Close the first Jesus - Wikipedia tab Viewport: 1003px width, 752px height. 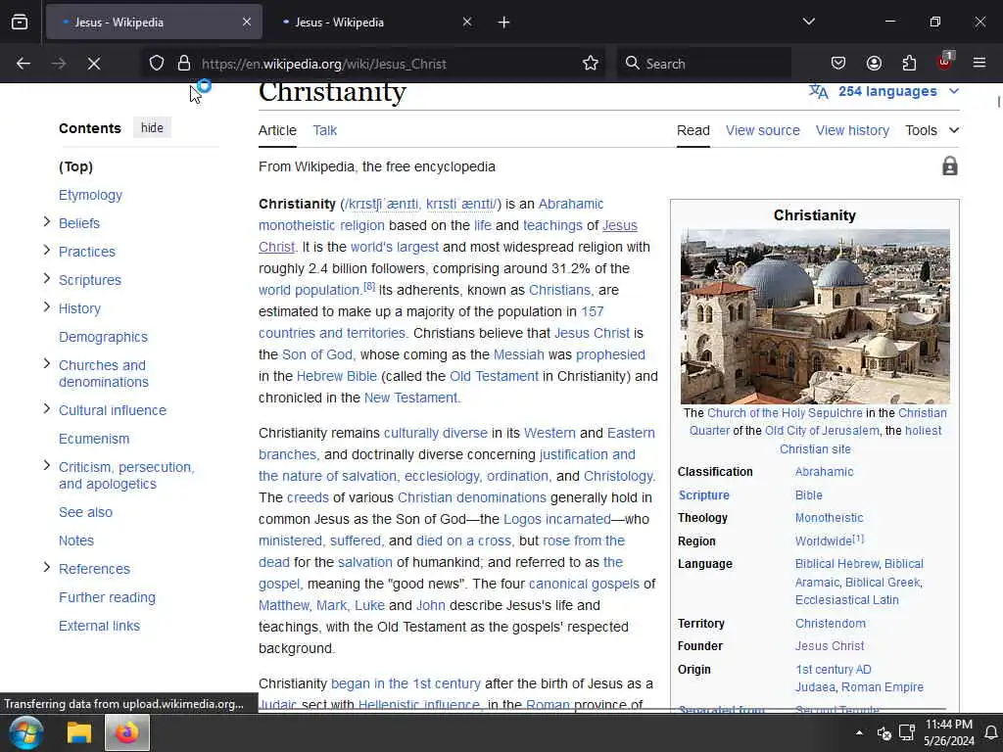coord(247,23)
